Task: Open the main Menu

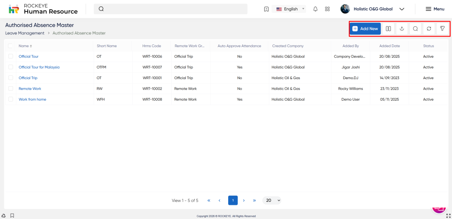Action: [x=434, y=9]
